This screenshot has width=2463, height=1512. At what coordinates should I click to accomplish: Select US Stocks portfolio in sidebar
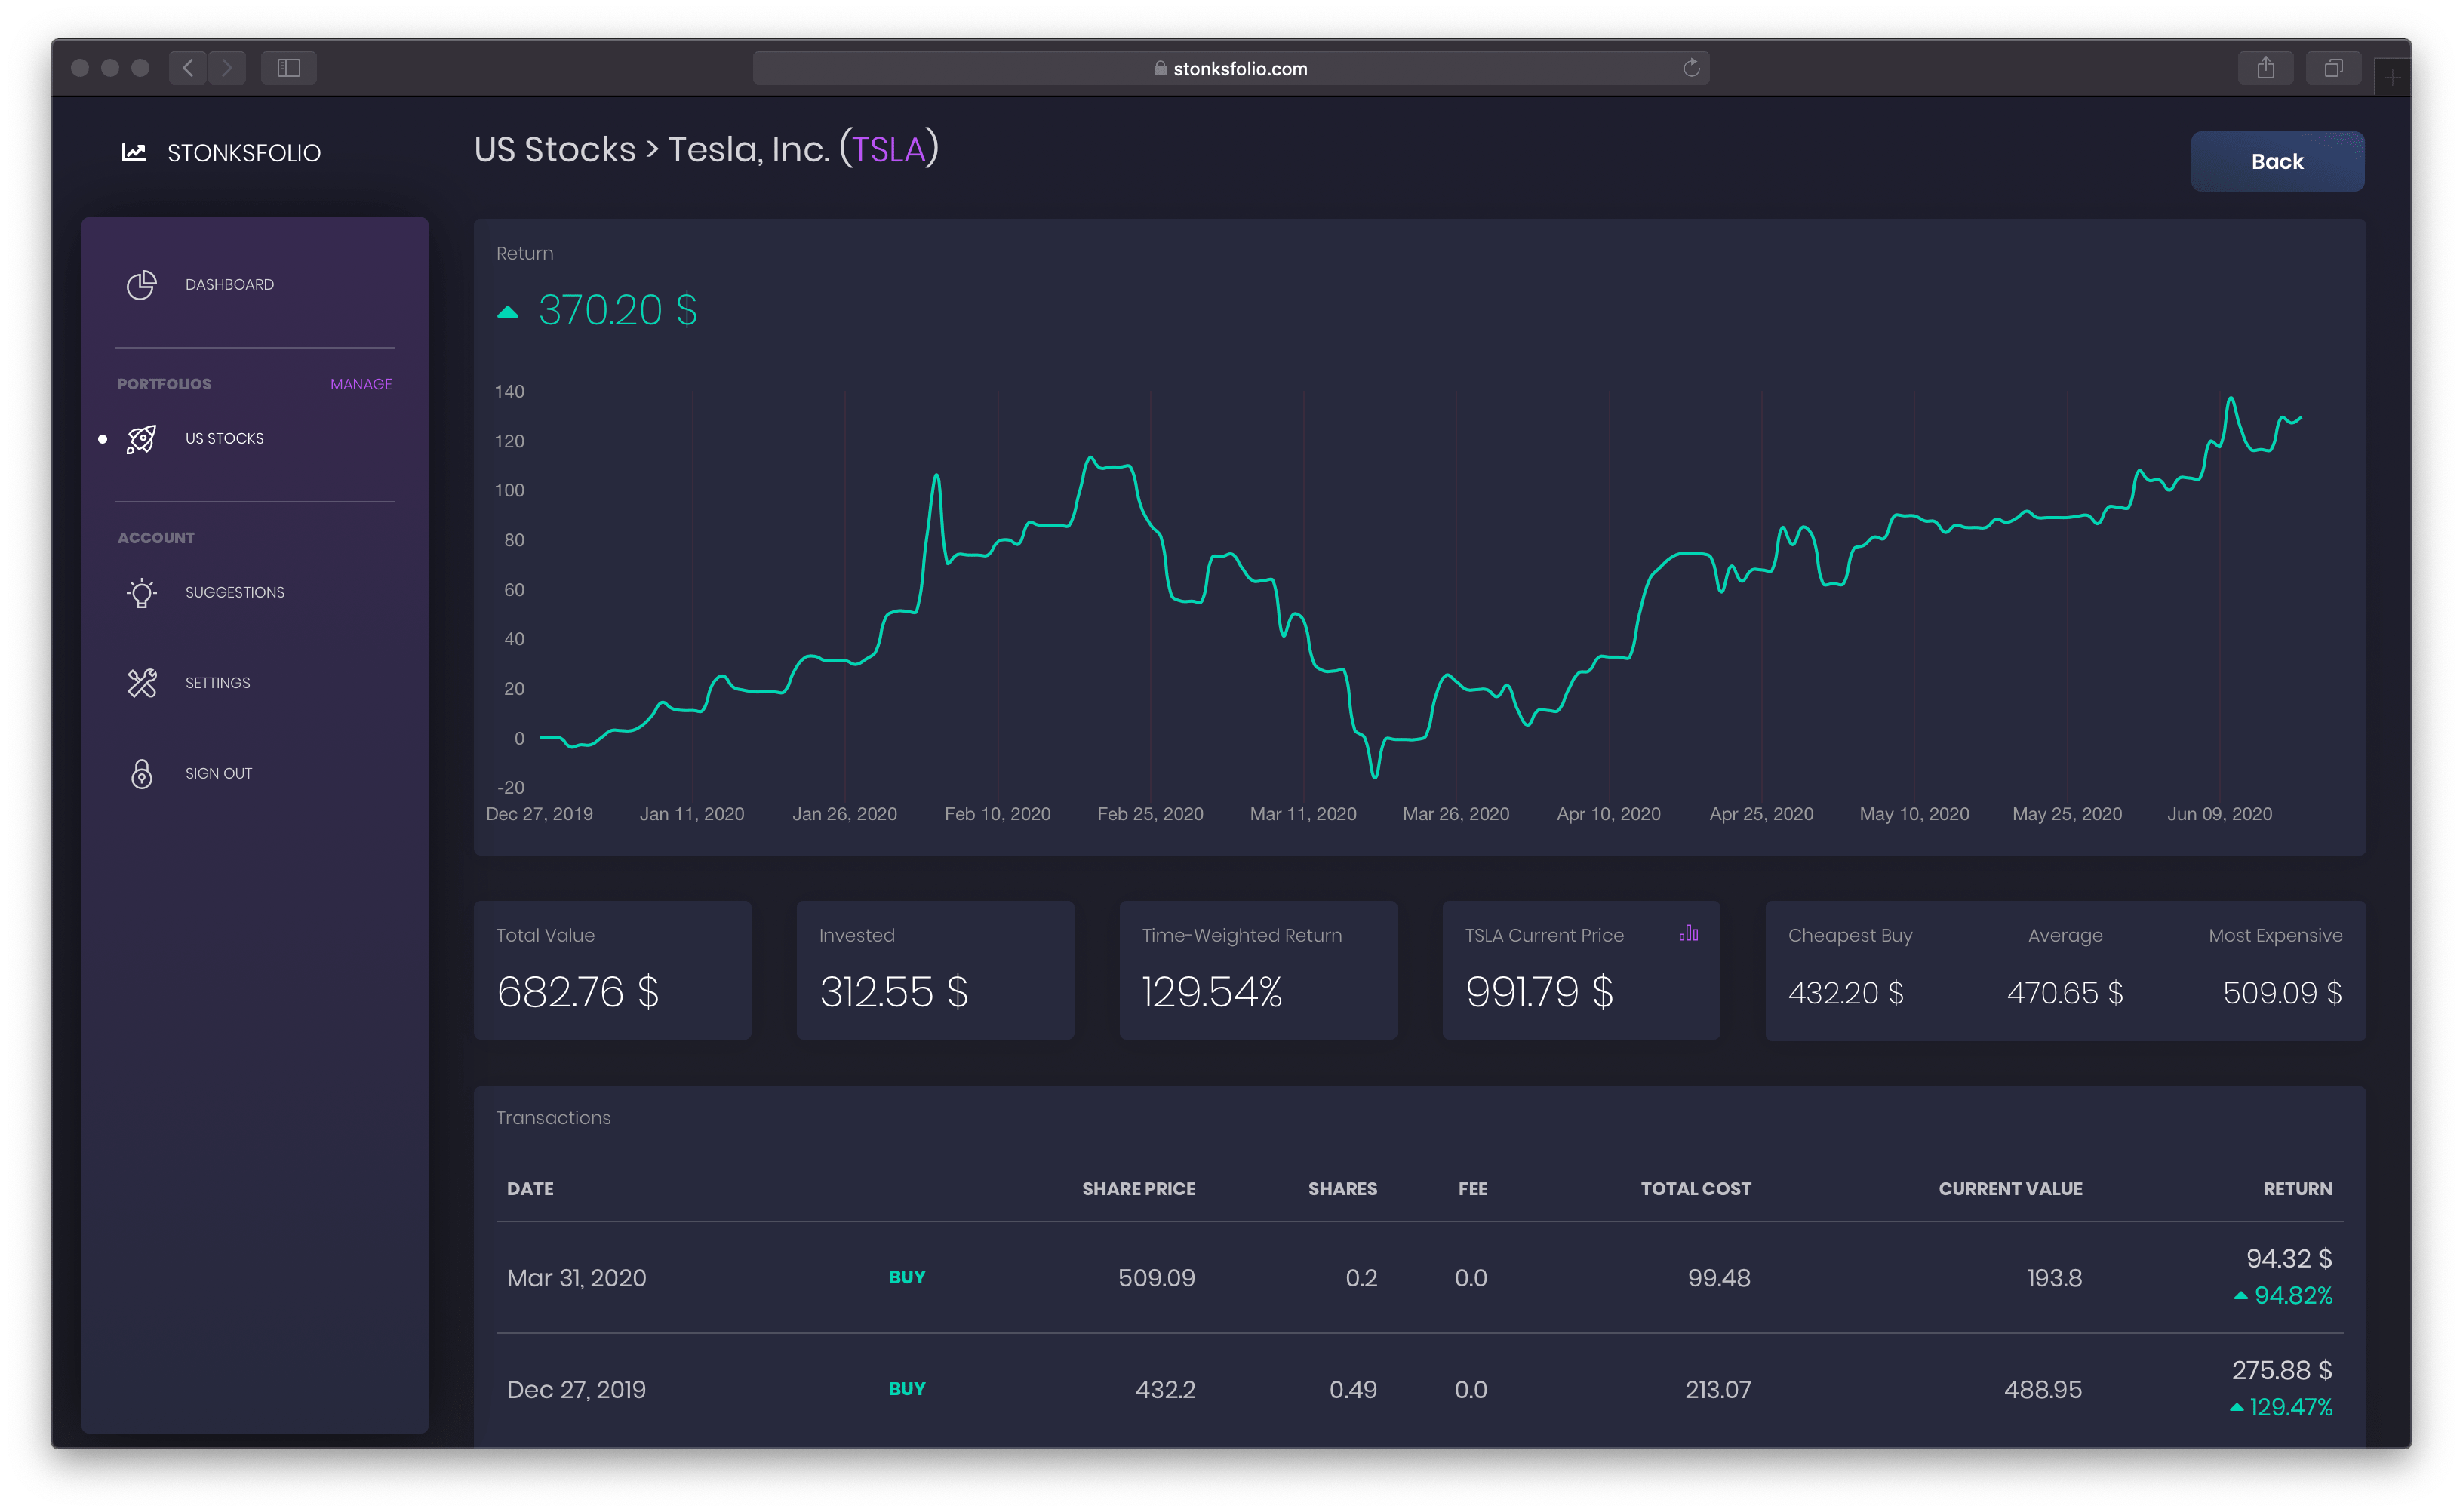click(x=225, y=439)
